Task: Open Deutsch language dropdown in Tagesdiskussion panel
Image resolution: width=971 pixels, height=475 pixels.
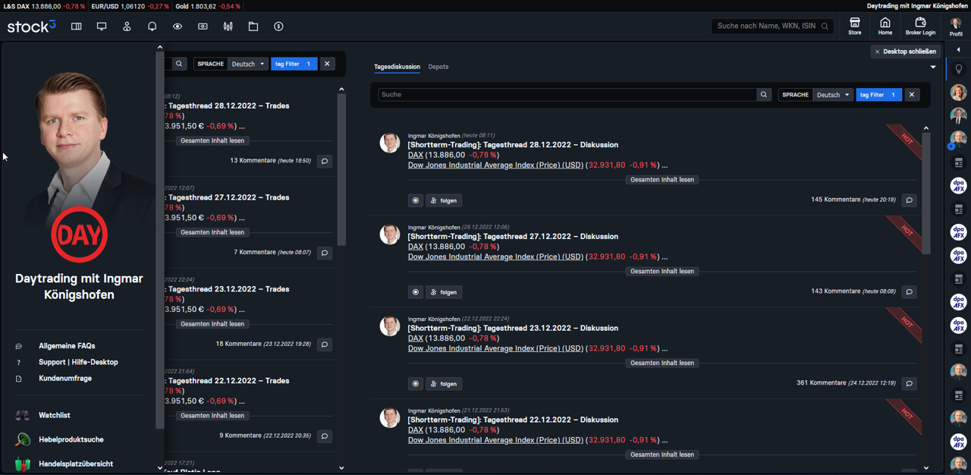Action: point(833,95)
